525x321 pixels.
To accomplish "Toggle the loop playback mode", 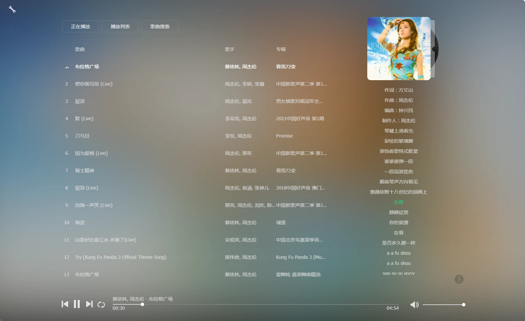I will (x=101, y=305).
